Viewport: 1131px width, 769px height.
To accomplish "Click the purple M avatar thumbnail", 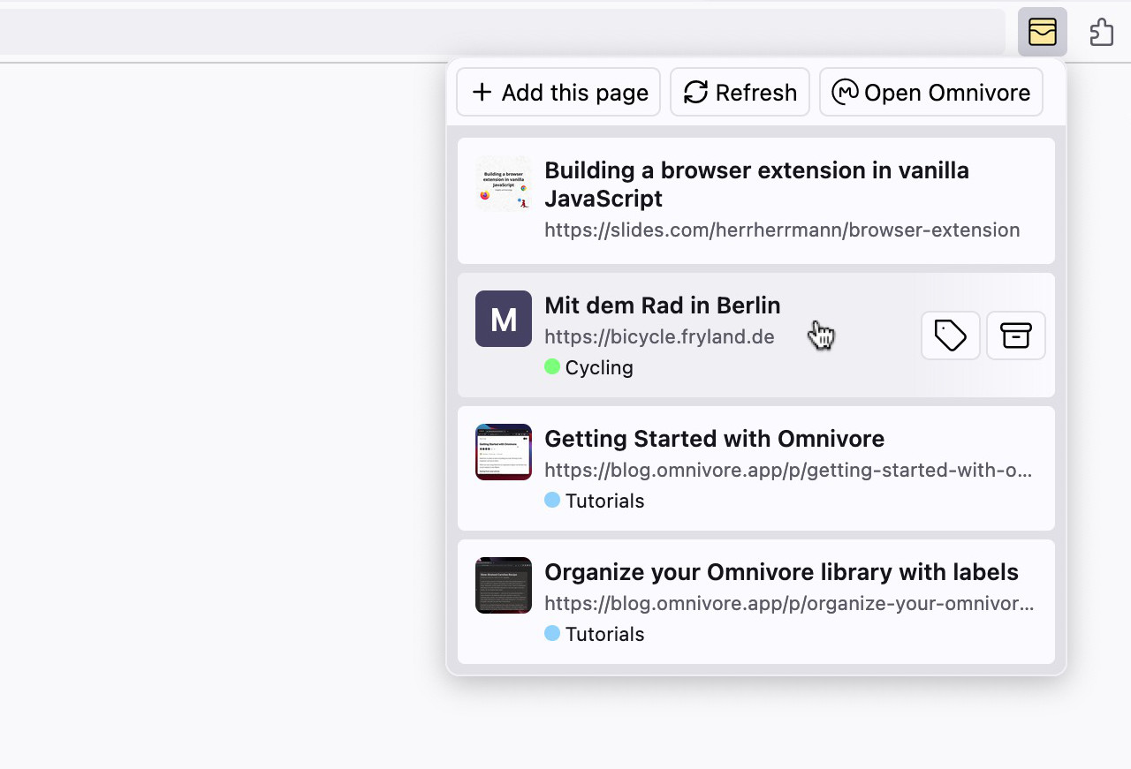I will click(x=504, y=319).
